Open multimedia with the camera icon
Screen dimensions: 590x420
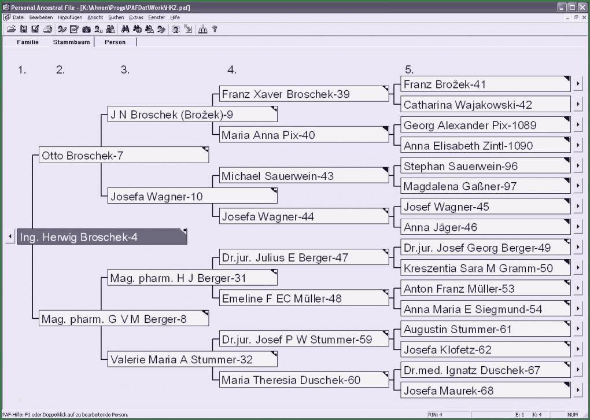coord(86,29)
